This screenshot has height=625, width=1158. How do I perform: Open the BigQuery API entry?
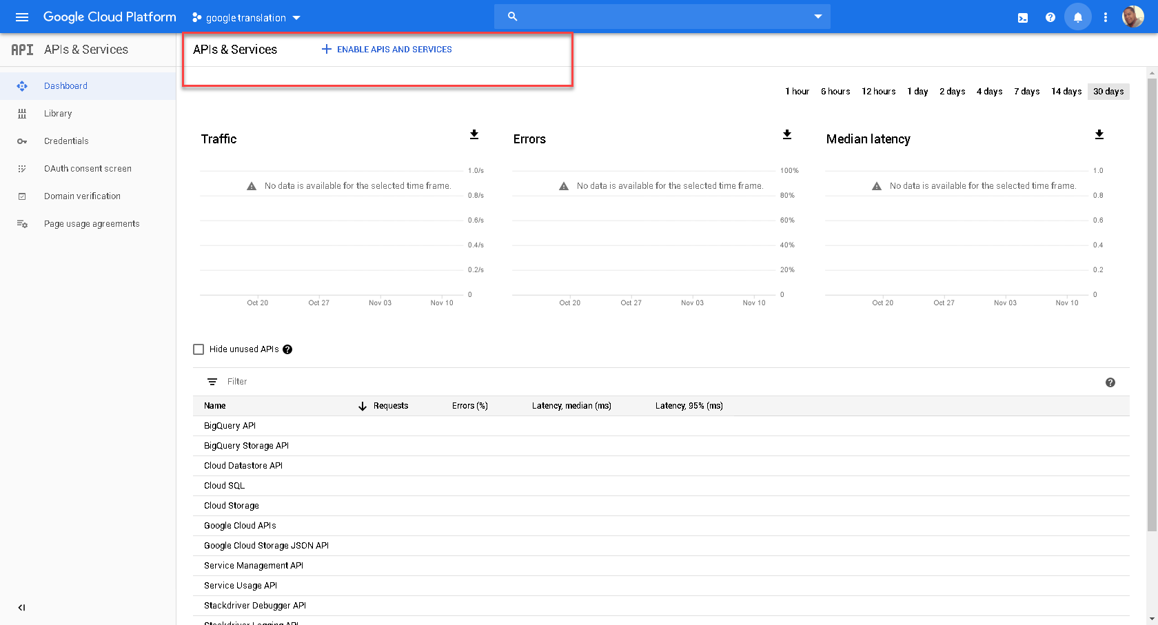click(x=230, y=426)
